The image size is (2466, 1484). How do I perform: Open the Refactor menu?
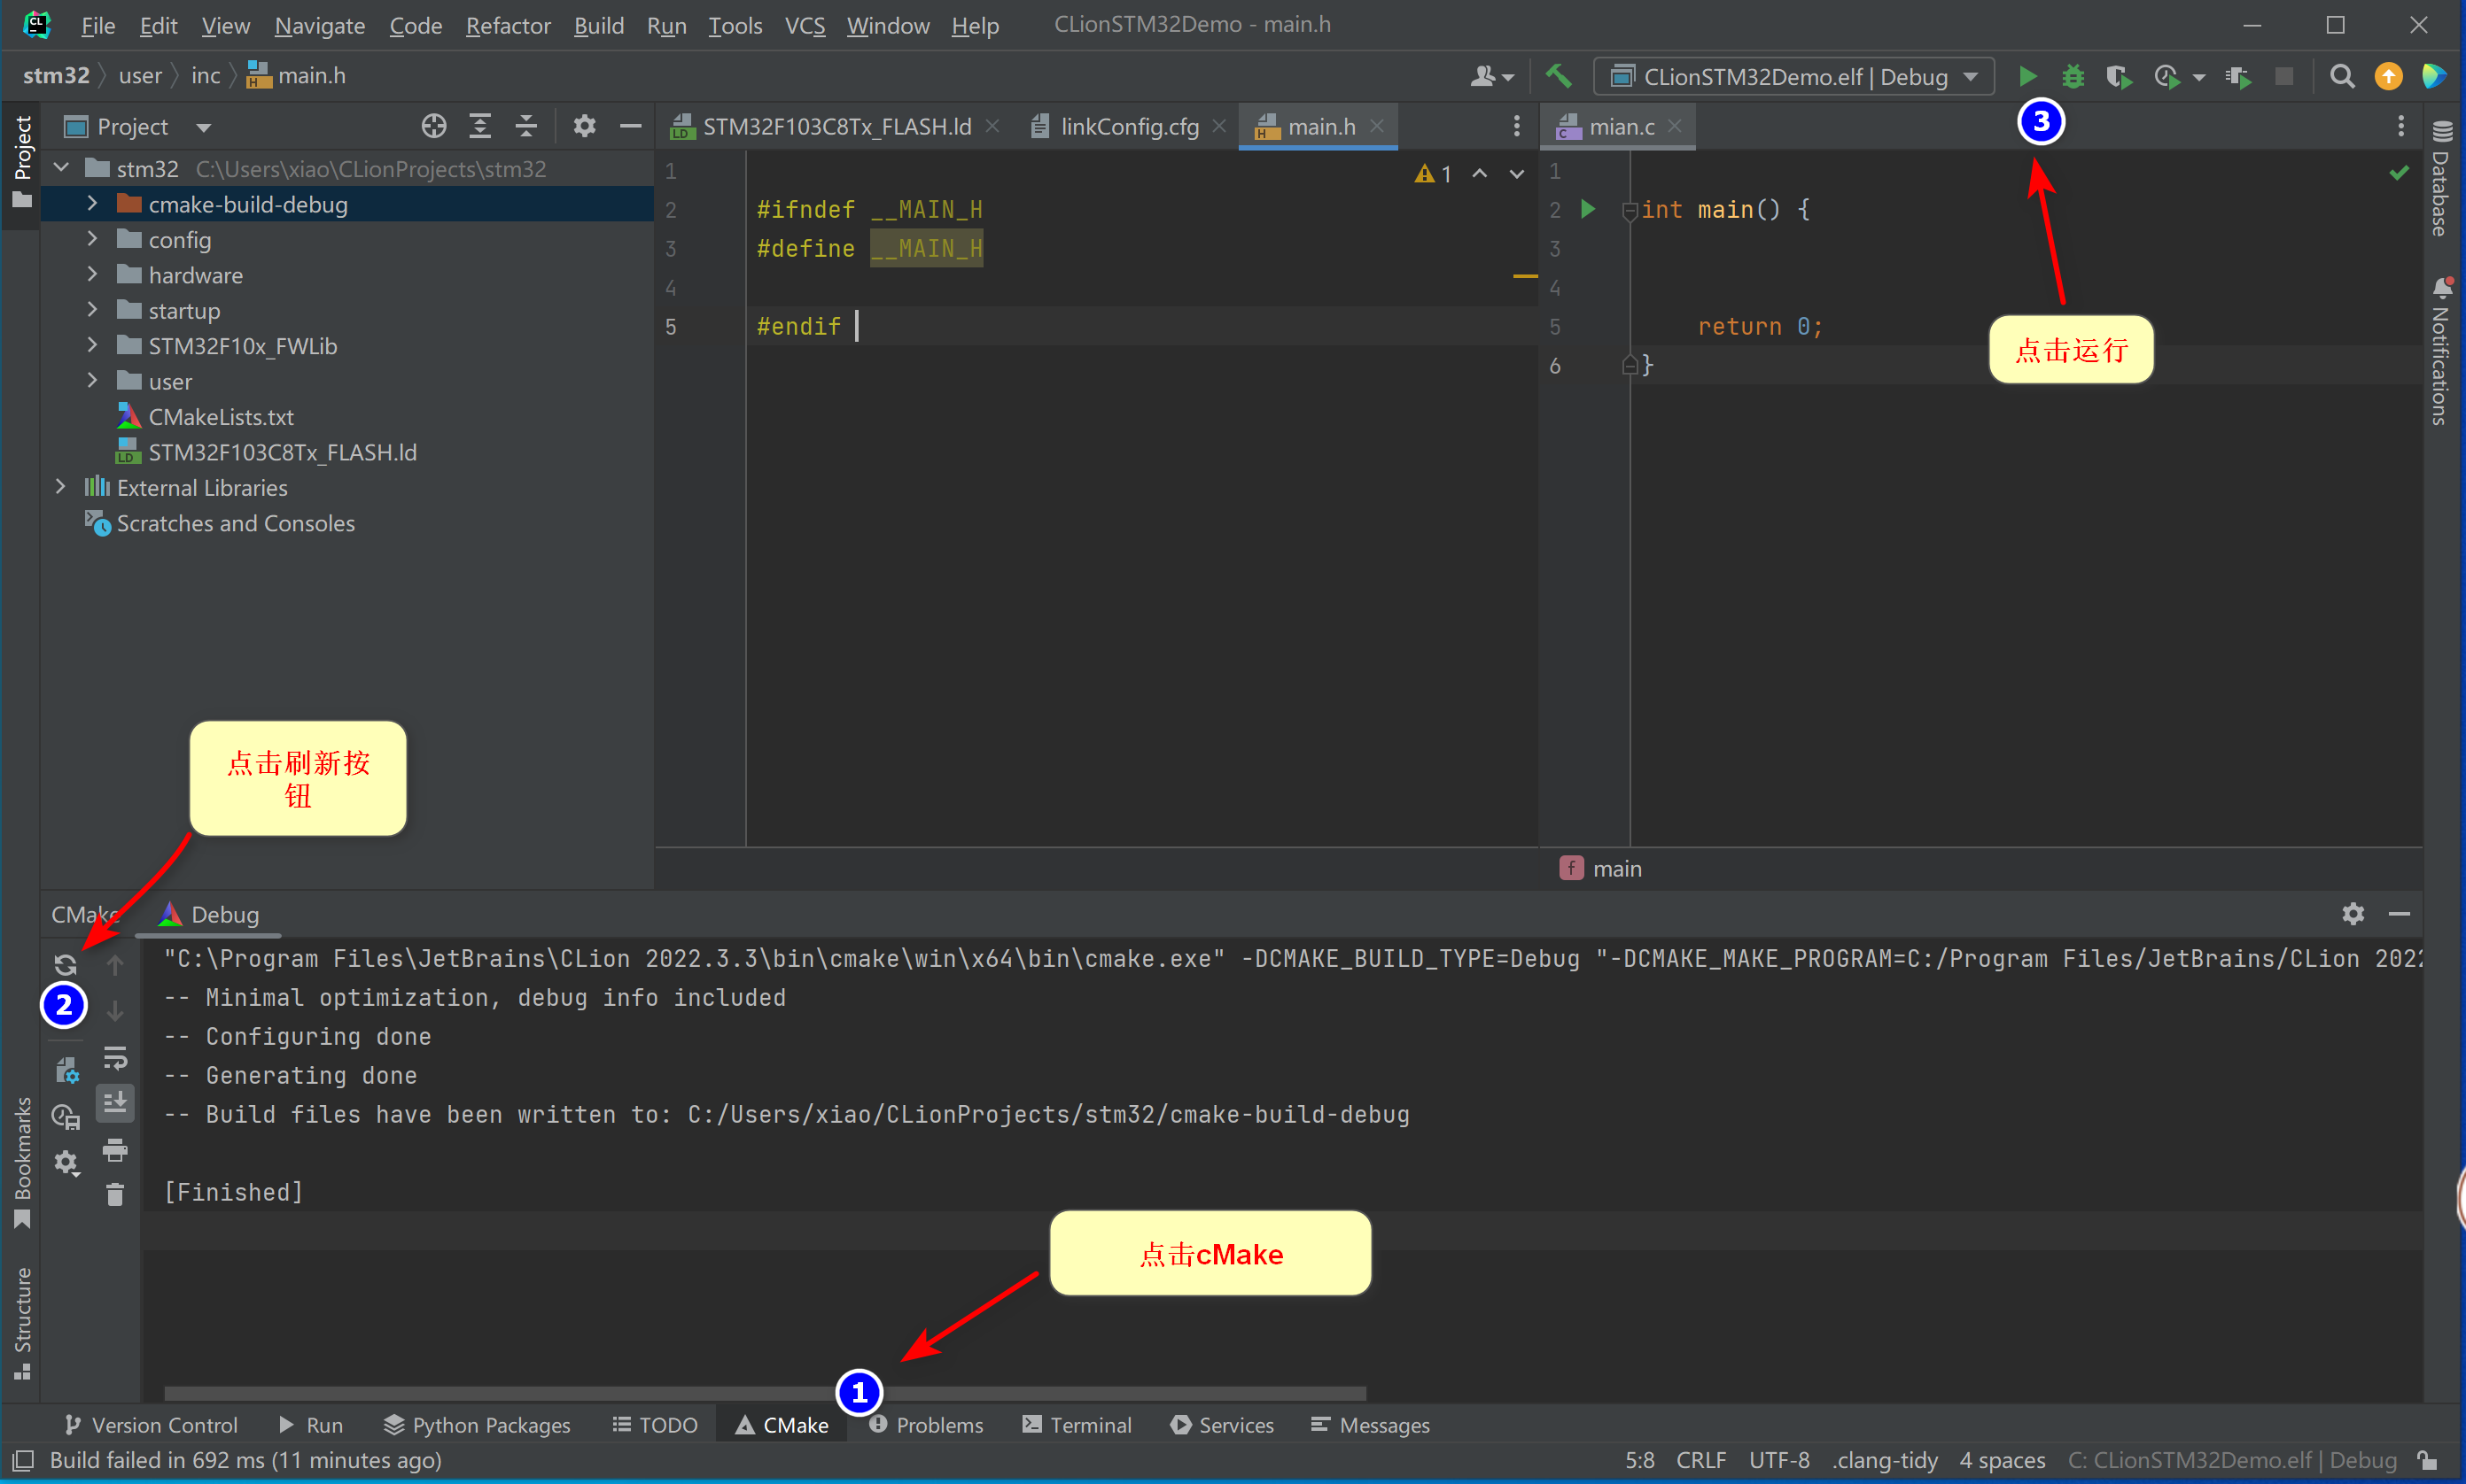[509, 25]
